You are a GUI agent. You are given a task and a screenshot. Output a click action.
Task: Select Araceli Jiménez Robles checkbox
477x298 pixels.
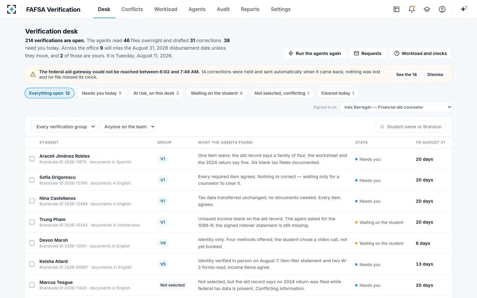pos(32,159)
